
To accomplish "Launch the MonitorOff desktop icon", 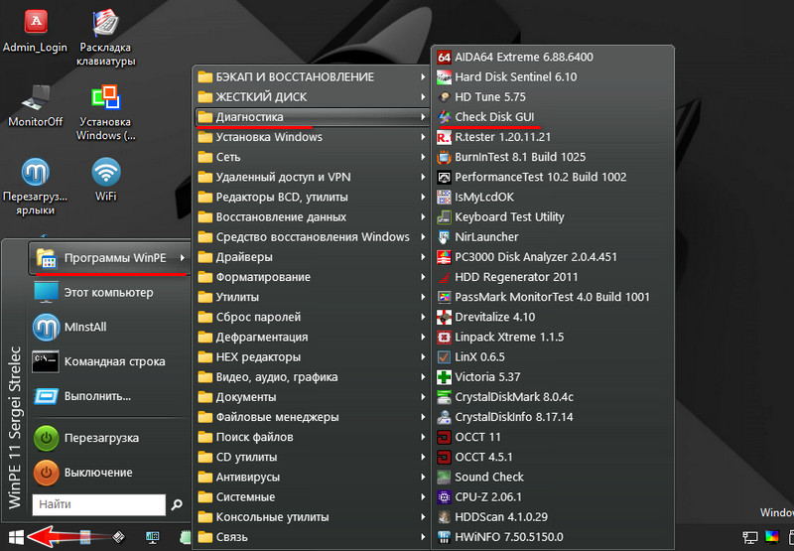I will click(x=35, y=106).
